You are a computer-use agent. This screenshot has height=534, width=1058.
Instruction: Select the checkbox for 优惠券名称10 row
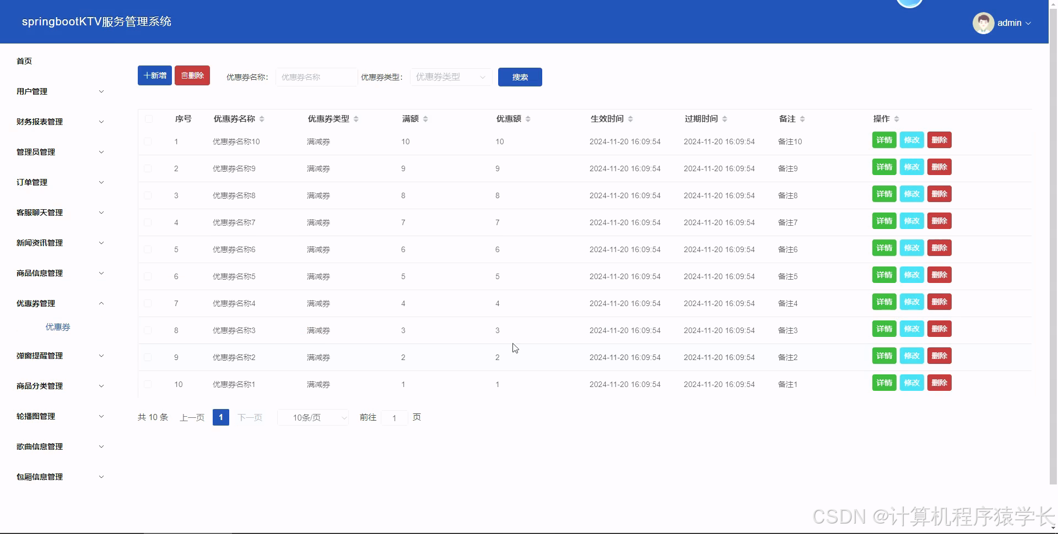tap(148, 141)
